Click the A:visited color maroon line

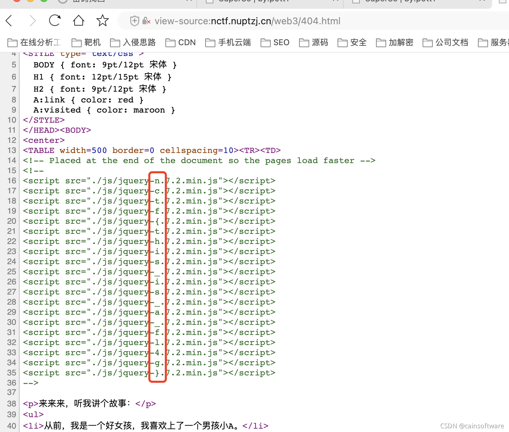pos(104,110)
